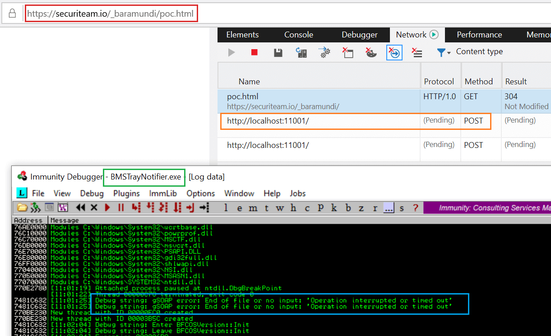Export network log using the save disk icon

(x=278, y=52)
